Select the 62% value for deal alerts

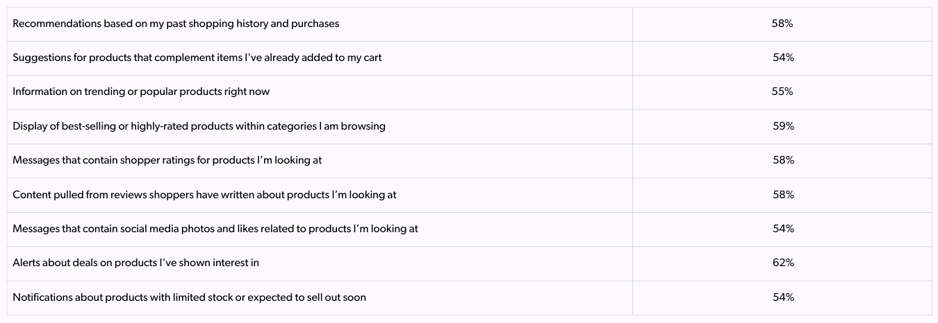782,263
